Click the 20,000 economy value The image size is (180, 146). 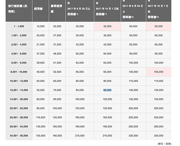coord(40,35)
